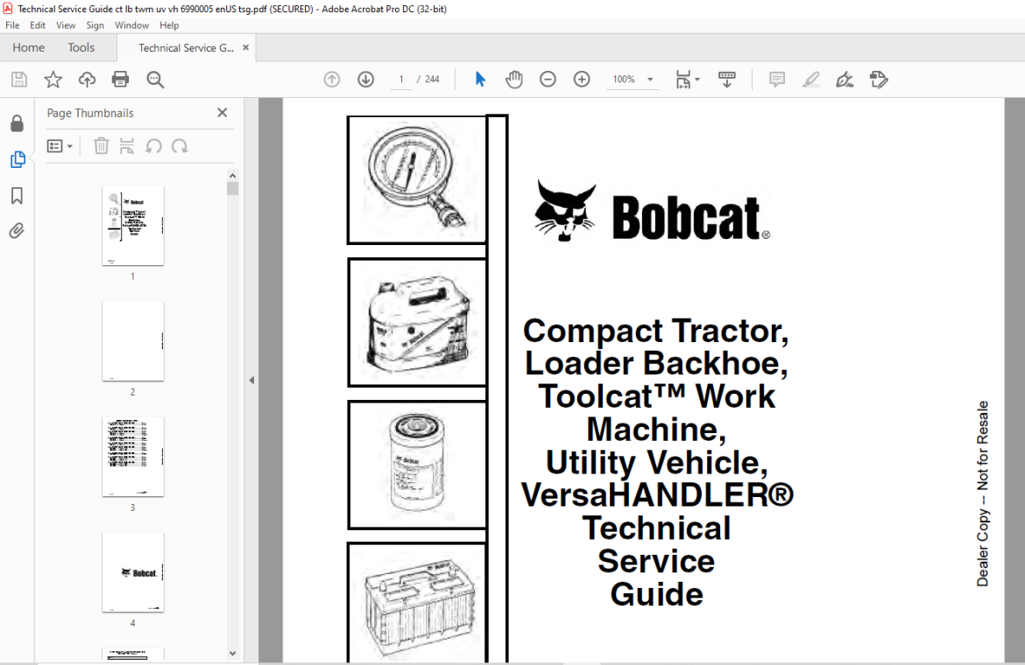Activate the Hand pan tool
This screenshot has height=665, width=1025.
click(x=514, y=80)
